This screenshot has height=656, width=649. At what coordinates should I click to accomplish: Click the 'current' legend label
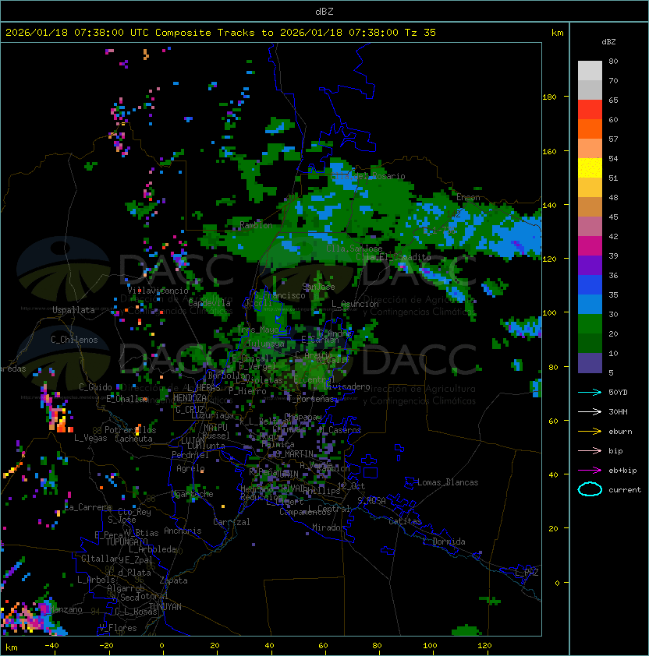(625, 489)
